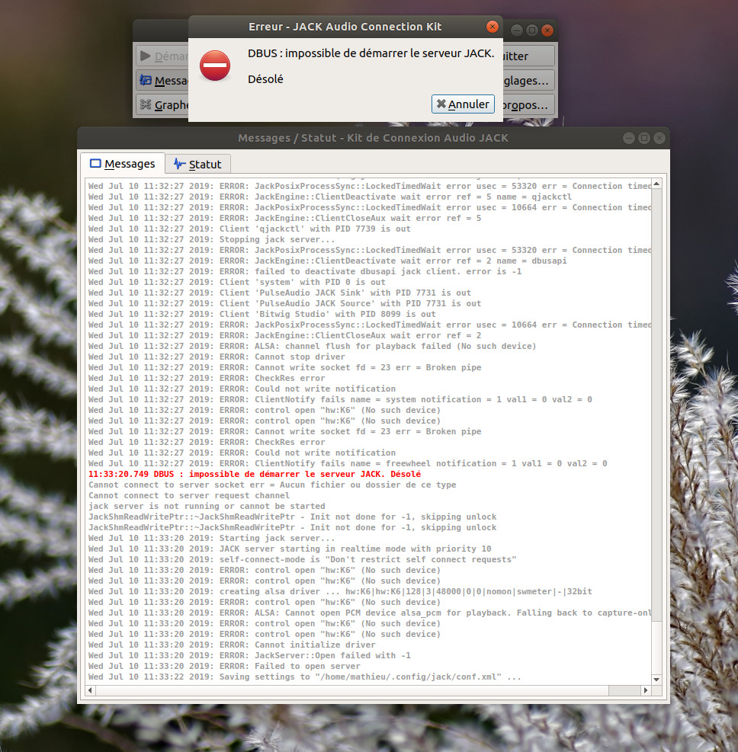Click log line 'Starting jack server...'
Viewport: 738px width, 752px height.
[x=212, y=538]
